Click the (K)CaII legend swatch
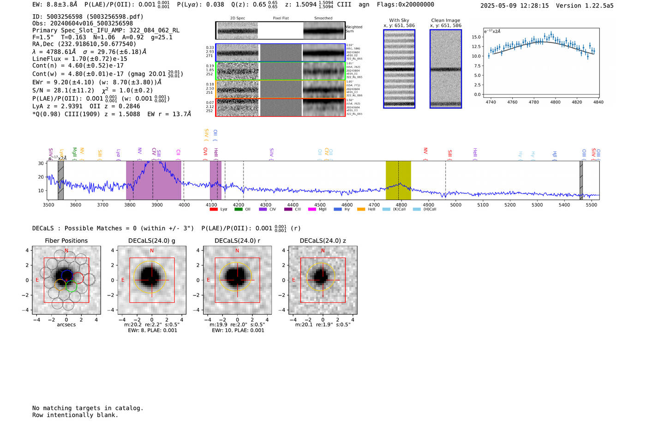The height and width of the screenshot is (440, 646). (386, 209)
